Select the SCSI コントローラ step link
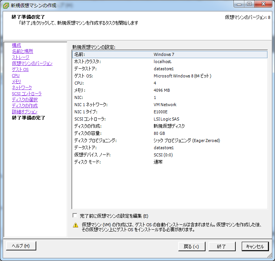Image resolution: width=275 pixels, height=261 pixels. point(27,94)
